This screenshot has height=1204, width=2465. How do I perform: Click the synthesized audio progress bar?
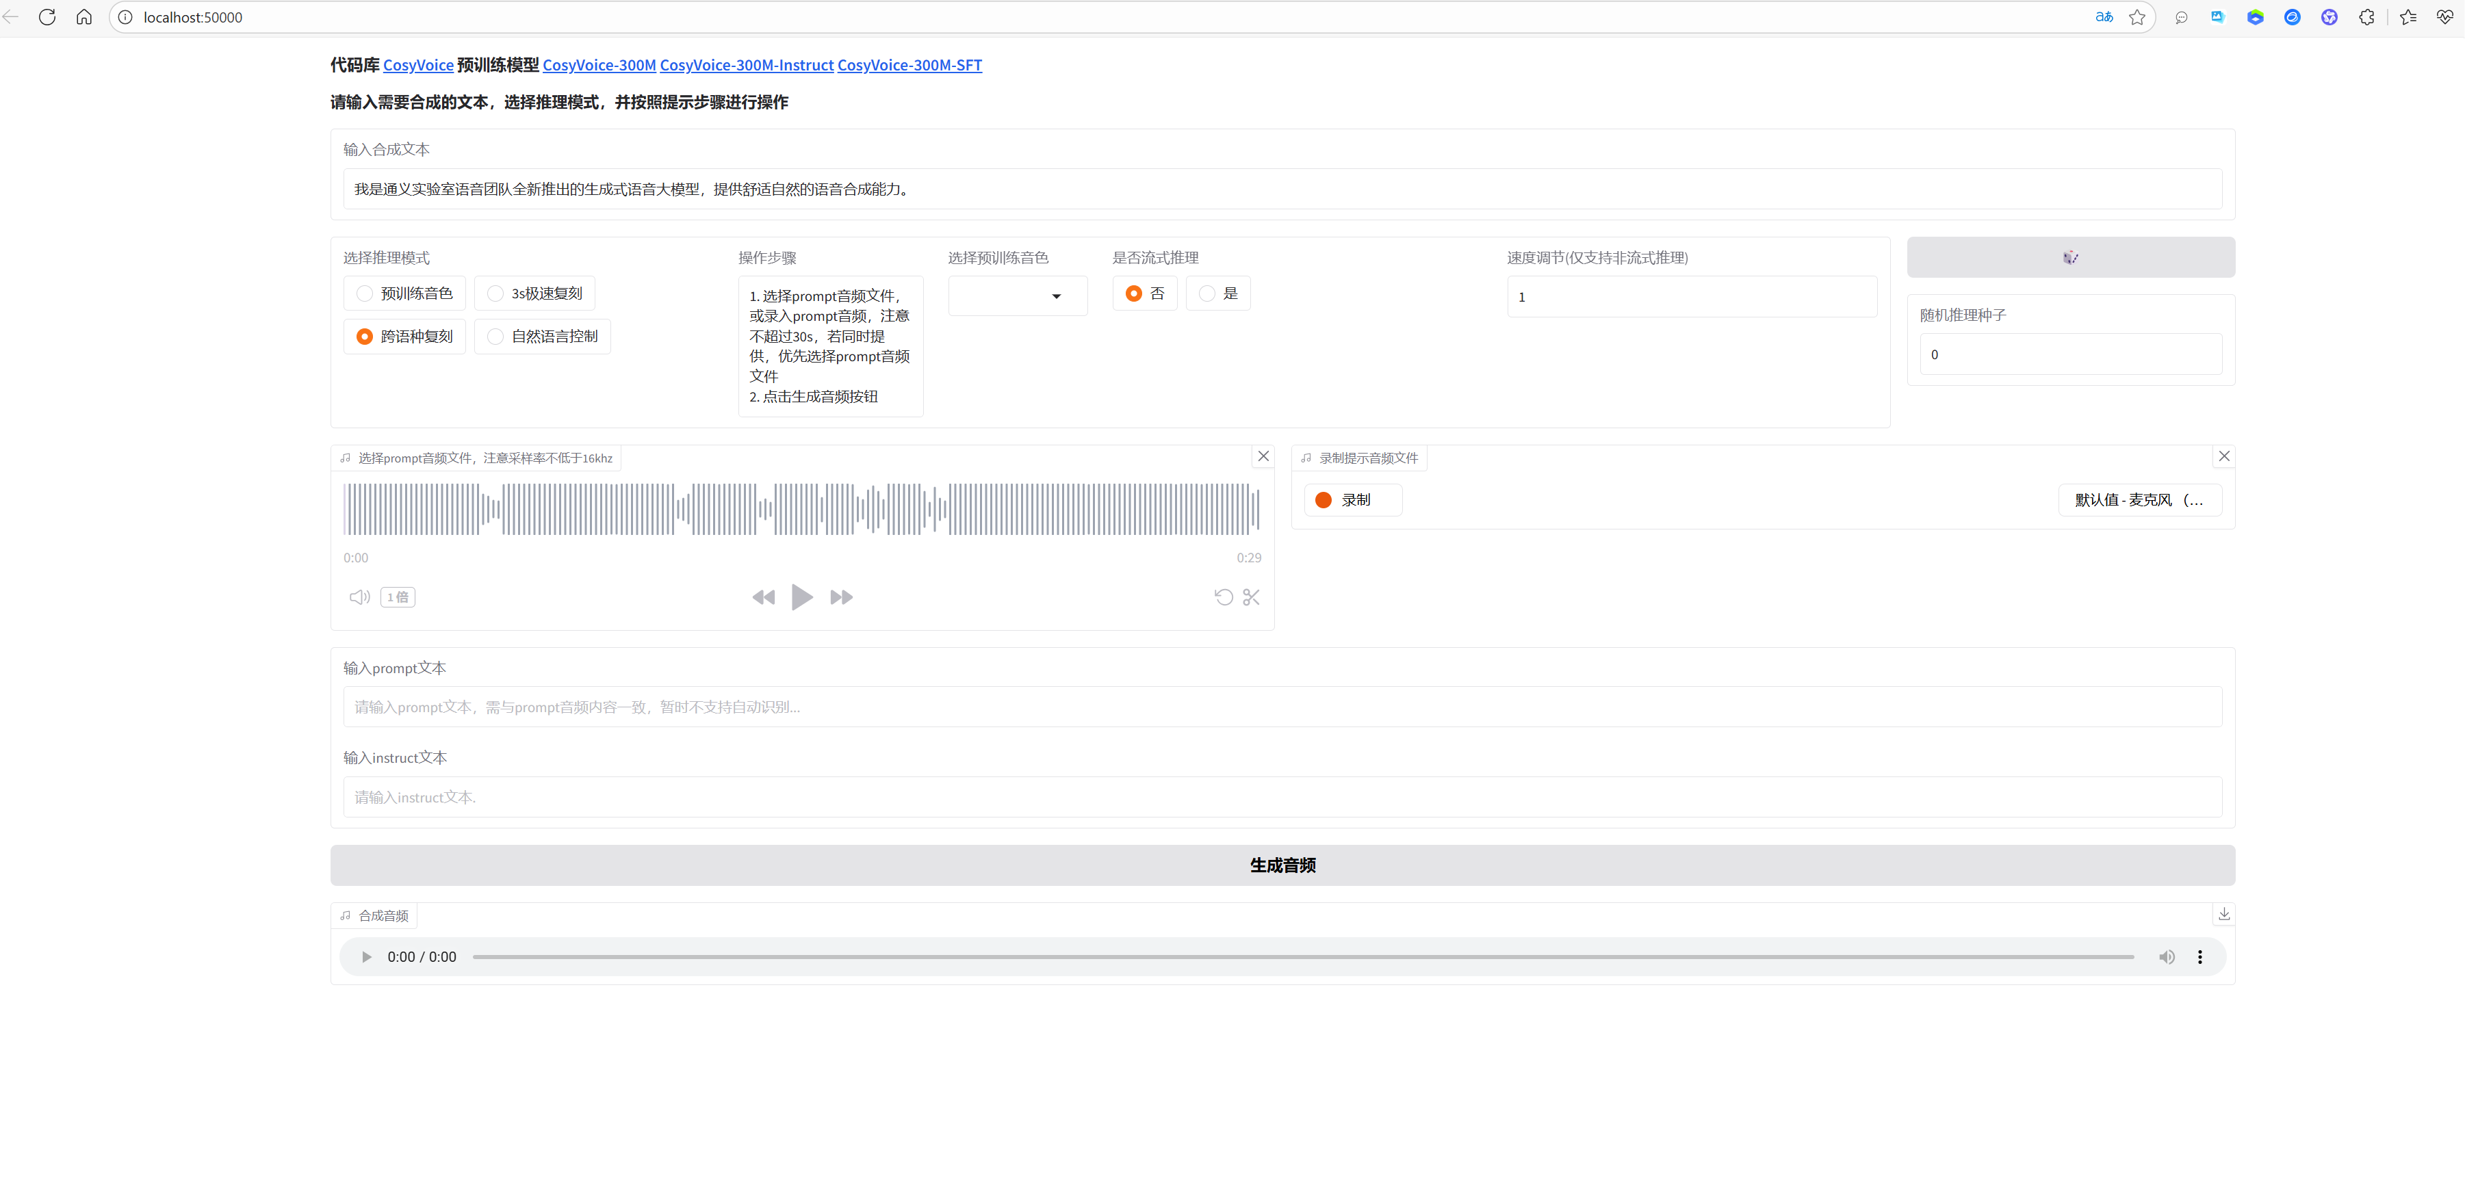tap(1302, 956)
